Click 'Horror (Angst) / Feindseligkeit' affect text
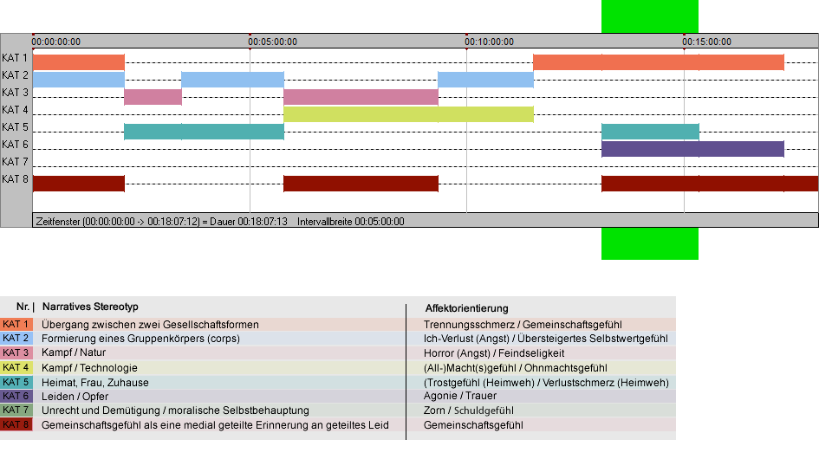The image size is (819, 459). 494,353
